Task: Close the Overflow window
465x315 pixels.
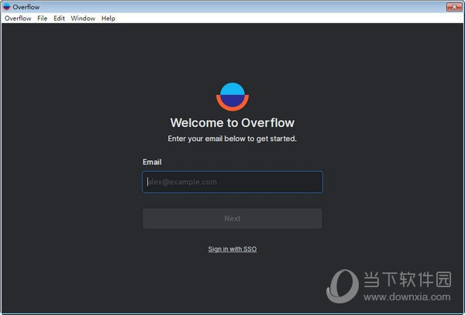Action: 454,7
